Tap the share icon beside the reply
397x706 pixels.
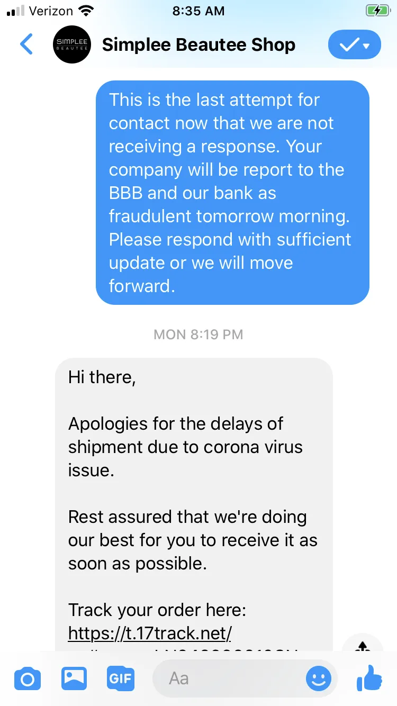363,646
